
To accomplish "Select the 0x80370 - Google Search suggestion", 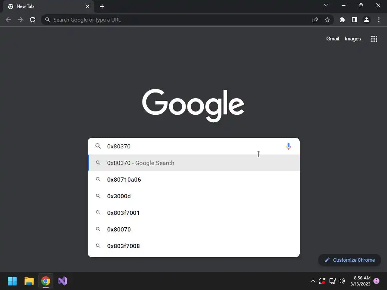I will 194,163.
